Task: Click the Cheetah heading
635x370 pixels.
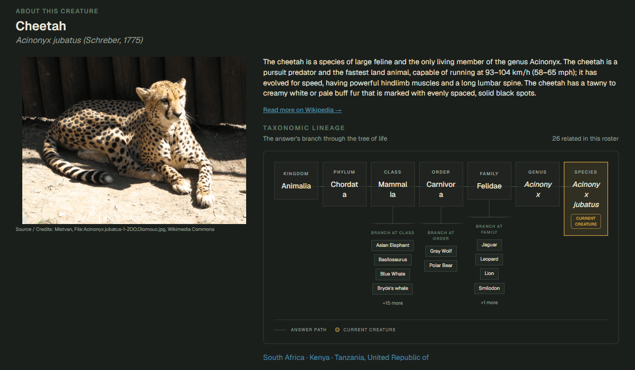Action: click(x=41, y=26)
